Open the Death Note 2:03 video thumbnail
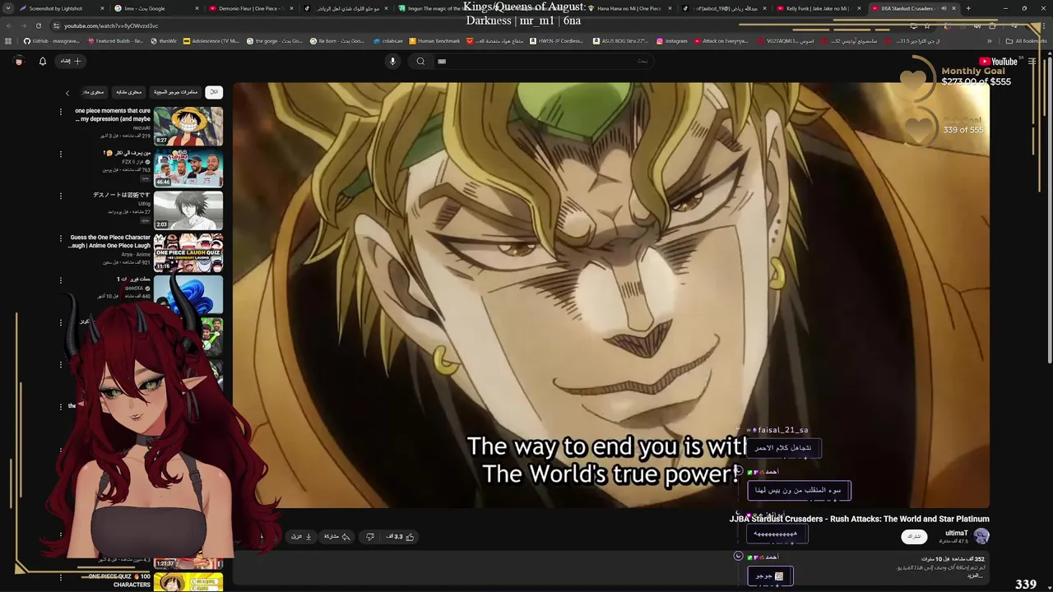 pyautogui.click(x=188, y=210)
